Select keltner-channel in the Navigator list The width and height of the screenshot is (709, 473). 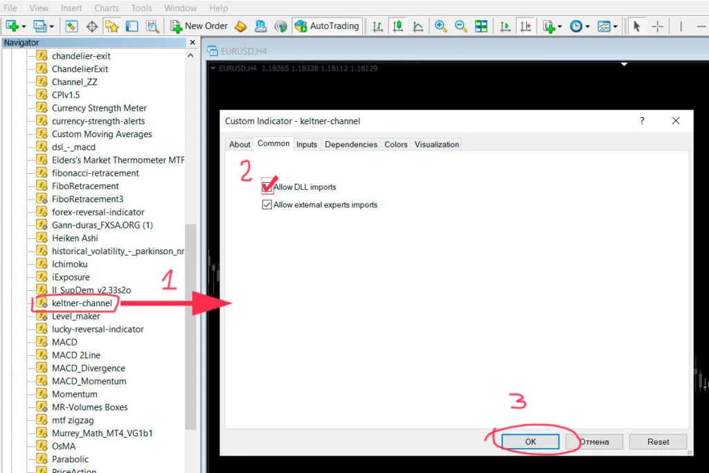[80, 303]
